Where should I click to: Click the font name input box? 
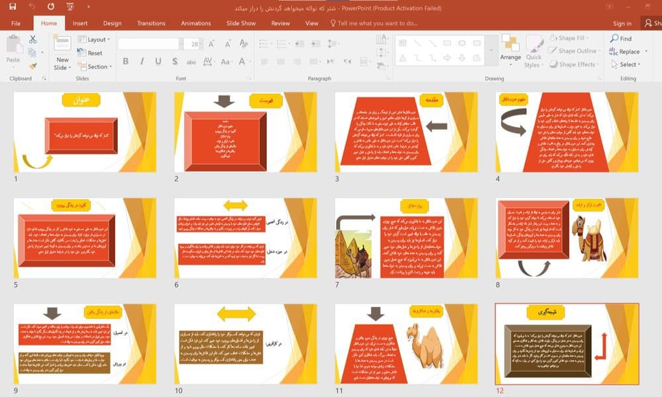pyautogui.click(x=148, y=44)
